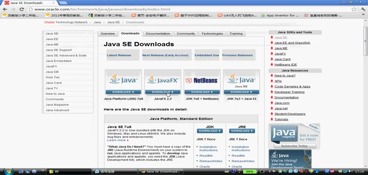The image size is (368, 175).
Task: Open ReleaseNotes under JDK 7 Docs
Action: (x=211, y=161)
